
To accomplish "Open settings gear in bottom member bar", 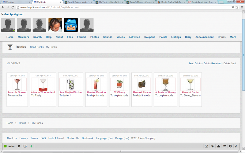I will pyautogui.click(x=19, y=146).
